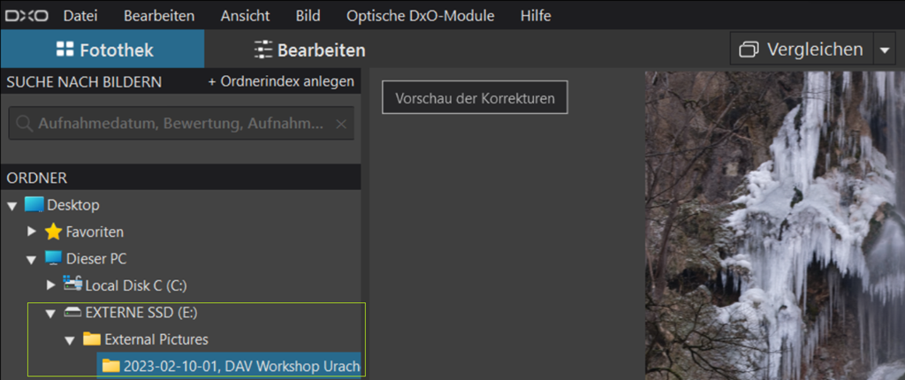The image size is (905, 380).
Task: Switch to the Bearbeiten tab
Action: point(309,49)
